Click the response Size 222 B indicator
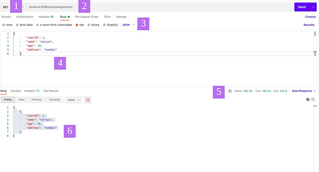This screenshot has height=172, width=319. coord(280,91)
